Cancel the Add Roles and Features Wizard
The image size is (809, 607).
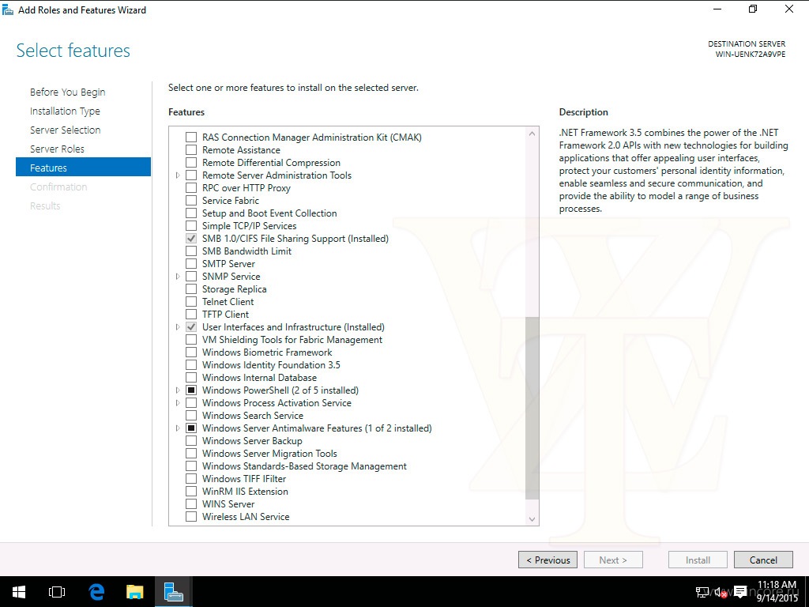tap(763, 560)
